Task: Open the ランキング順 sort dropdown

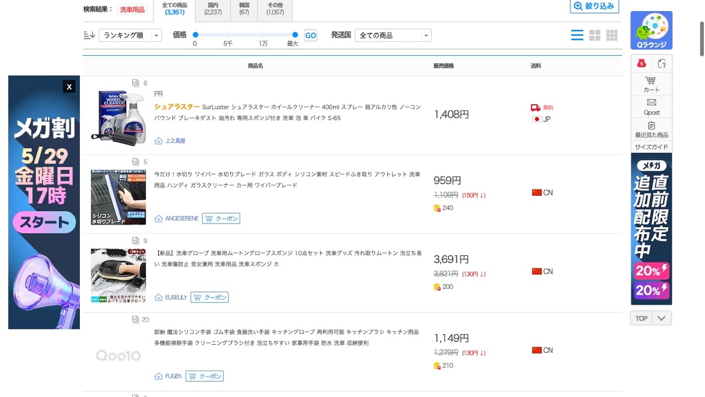Action: pyautogui.click(x=130, y=35)
